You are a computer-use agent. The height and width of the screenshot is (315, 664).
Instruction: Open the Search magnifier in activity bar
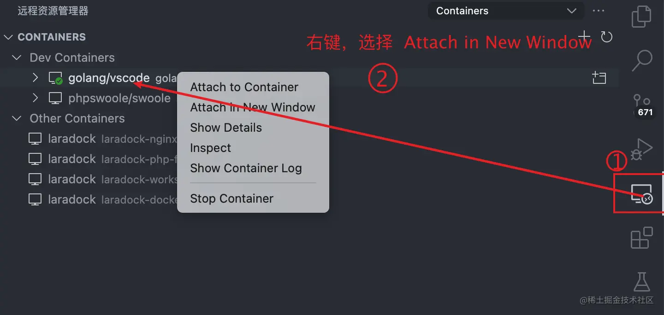coord(641,60)
